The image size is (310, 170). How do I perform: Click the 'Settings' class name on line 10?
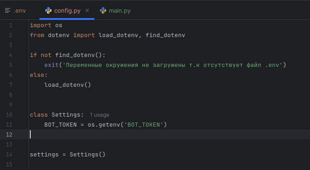(66, 115)
